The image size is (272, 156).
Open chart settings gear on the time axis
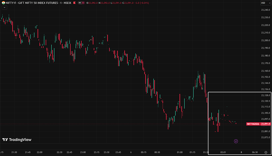[266, 152]
